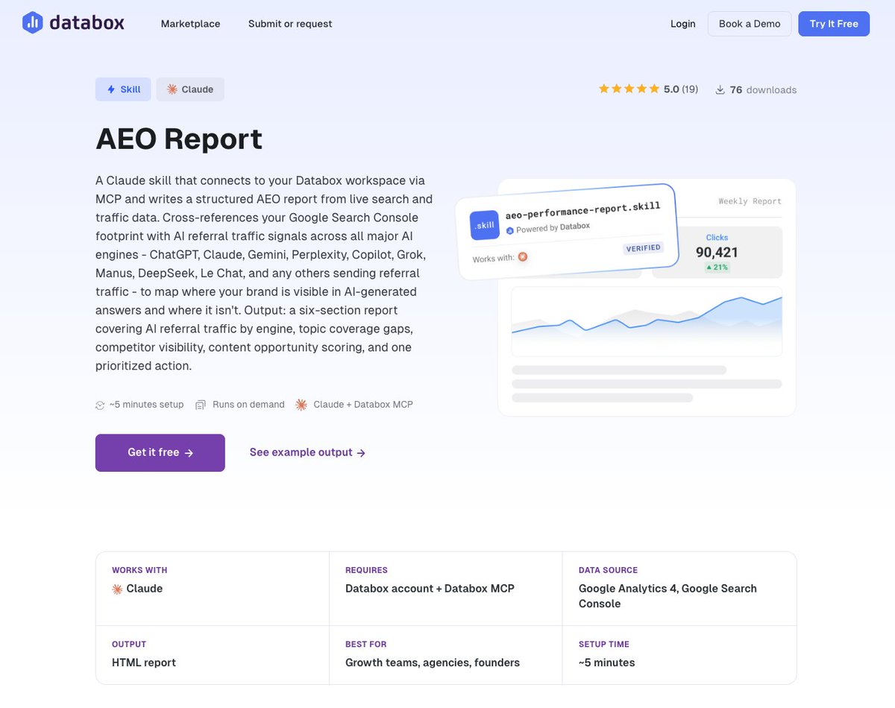Image resolution: width=895 pixels, height=708 pixels.
Task: Click Google Analytics 4, Google Search Console text
Action: tap(668, 596)
